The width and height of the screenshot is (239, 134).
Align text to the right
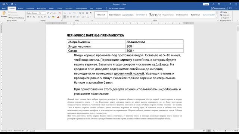pyautogui.click(x=71, y=17)
